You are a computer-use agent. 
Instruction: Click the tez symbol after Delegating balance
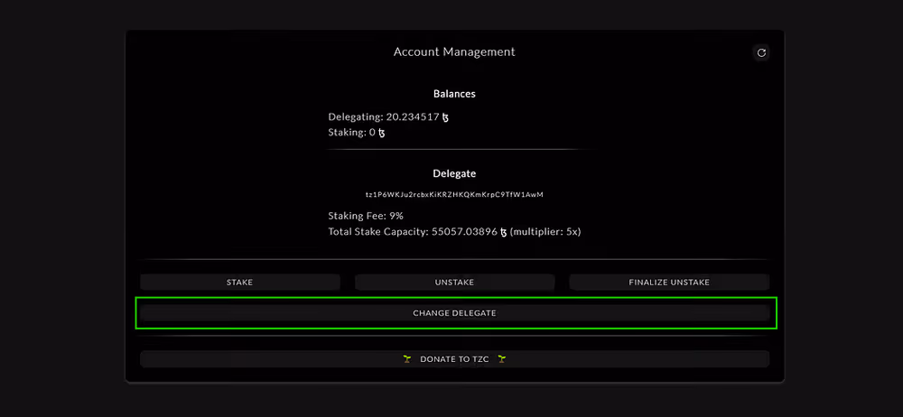[445, 117]
